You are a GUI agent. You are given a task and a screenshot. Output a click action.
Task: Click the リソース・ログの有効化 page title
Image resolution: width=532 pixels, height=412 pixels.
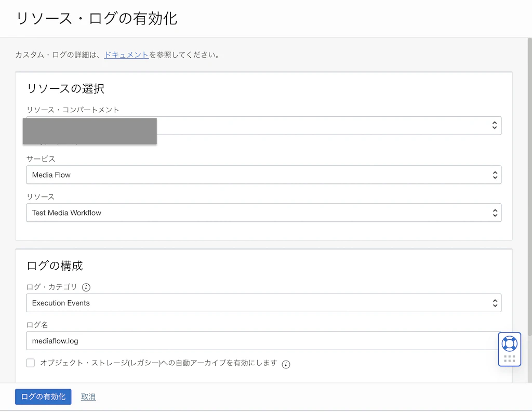point(96,18)
